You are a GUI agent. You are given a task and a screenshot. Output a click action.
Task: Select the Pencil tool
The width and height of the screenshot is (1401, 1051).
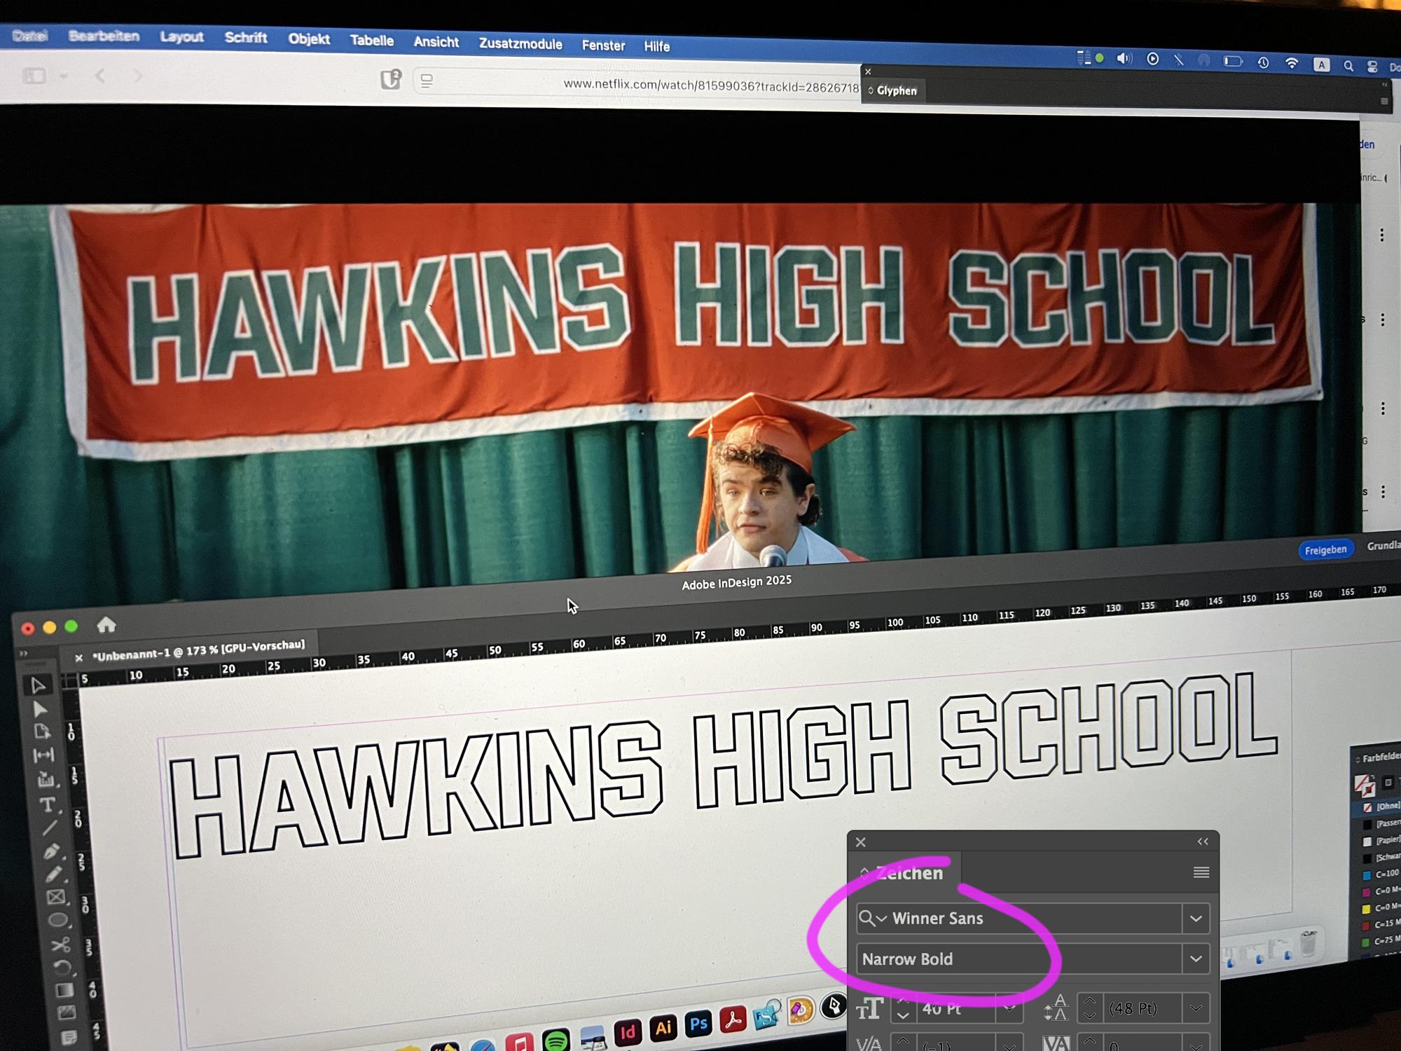53,874
